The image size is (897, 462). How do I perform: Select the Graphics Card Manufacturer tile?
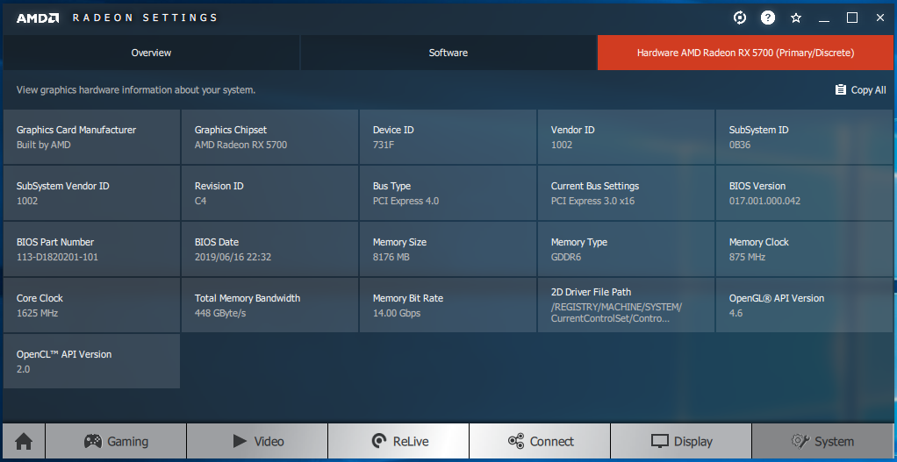91,137
